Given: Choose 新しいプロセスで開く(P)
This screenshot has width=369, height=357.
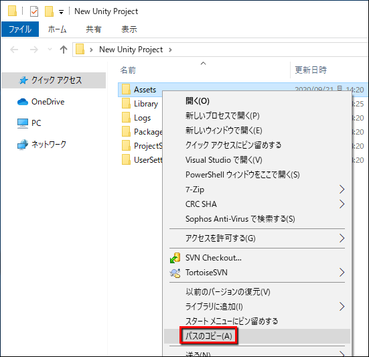Looking at the screenshot, I should click(222, 116).
